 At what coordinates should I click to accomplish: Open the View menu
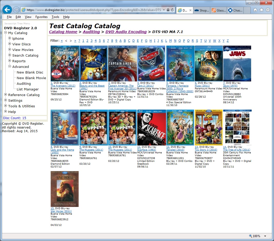28,17
